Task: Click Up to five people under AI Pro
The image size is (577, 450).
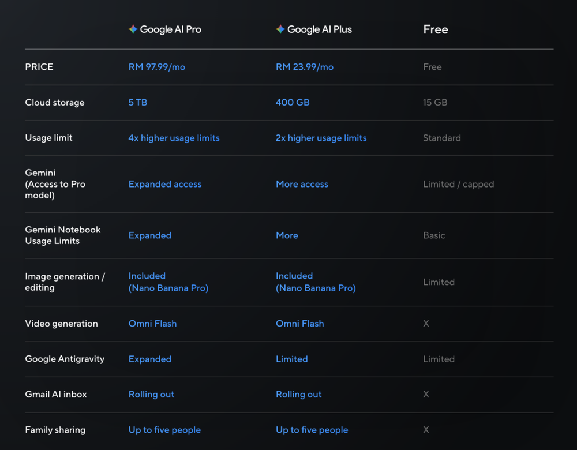Action: pos(164,430)
